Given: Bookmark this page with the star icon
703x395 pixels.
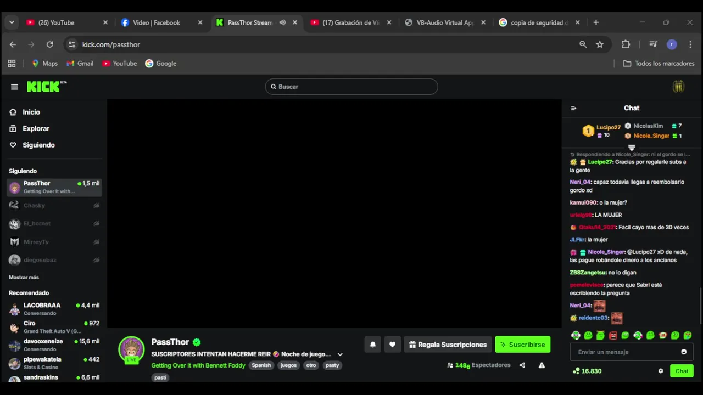Looking at the screenshot, I should tap(600, 44).
